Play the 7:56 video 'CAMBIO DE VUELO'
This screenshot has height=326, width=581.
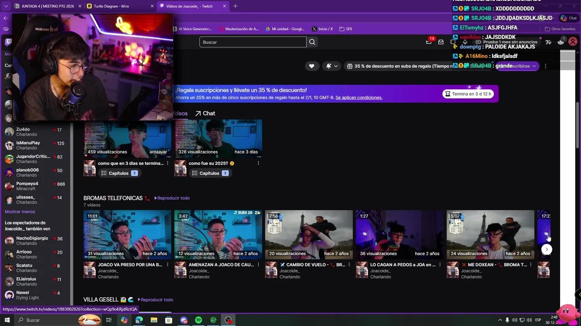pyautogui.click(x=309, y=235)
